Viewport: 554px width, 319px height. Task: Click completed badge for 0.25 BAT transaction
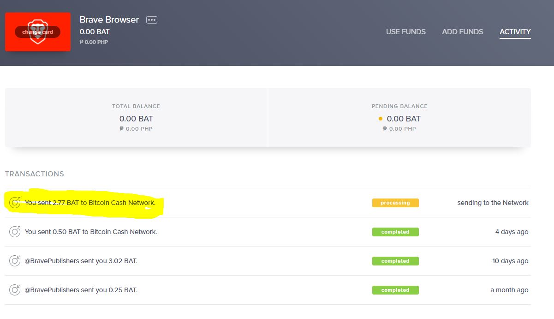pyautogui.click(x=395, y=290)
